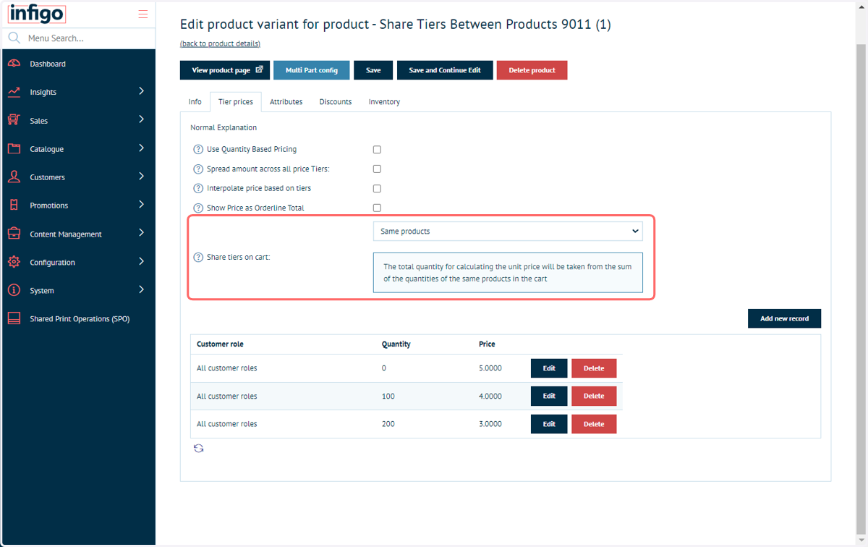The width and height of the screenshot is (868, 547).
Task: Toggle Show Price as Orderline Total checkbox
Action: click(377, 208)
